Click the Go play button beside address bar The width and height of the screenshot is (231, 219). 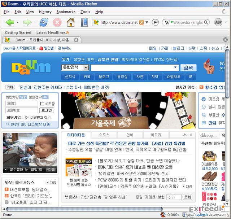[x=155, y=22]
